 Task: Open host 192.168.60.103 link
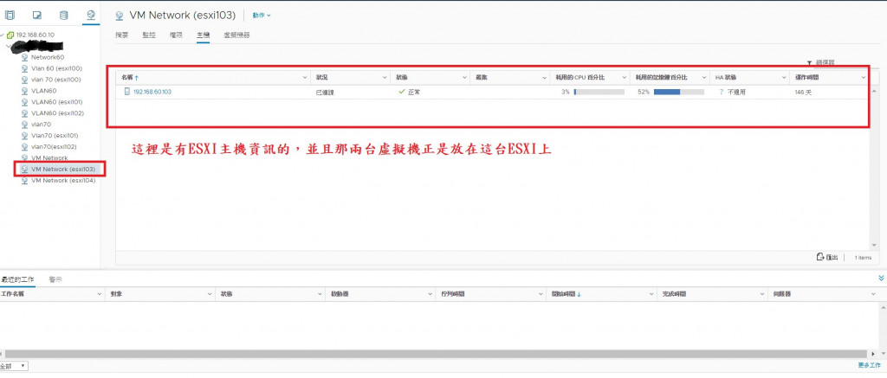point(152,92)
